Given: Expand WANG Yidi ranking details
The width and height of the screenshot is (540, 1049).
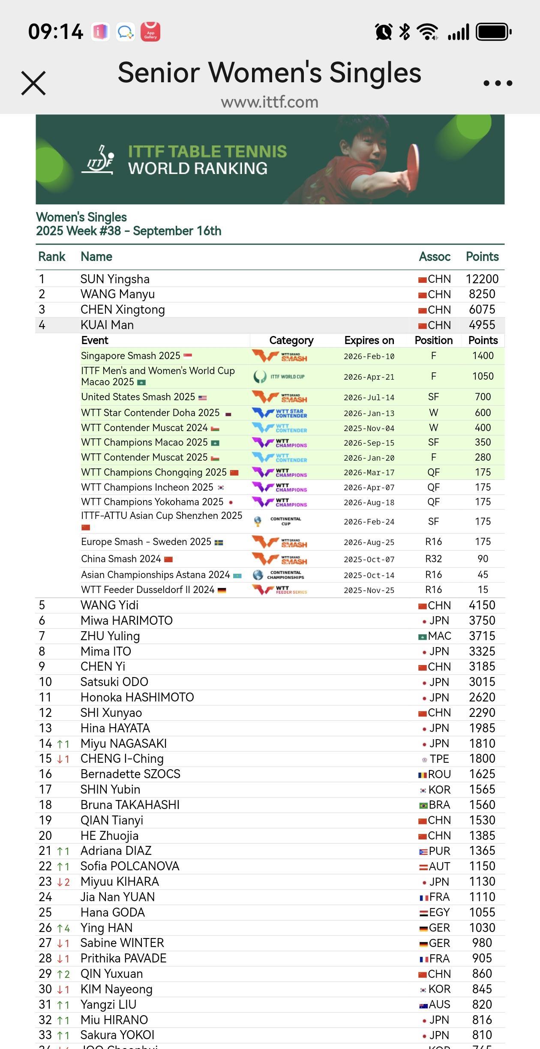Looking at the screenshot, I should [270, 605].
